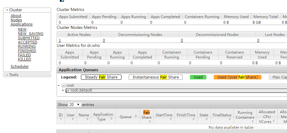Sort table by State column
Viewport: 287px width, 133px height.
(204, 116)
